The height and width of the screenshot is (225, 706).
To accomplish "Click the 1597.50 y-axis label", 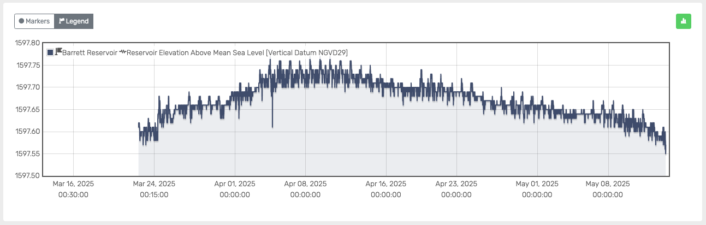I will point(28,176).
